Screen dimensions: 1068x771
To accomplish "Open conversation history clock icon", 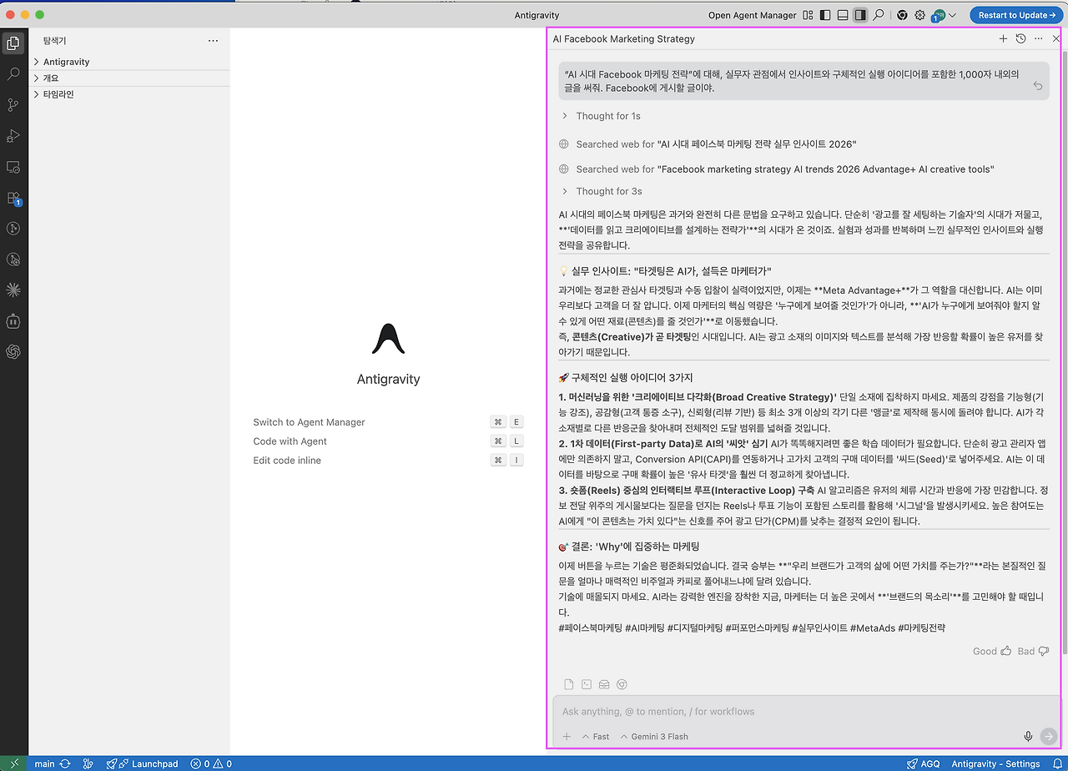I will 1020,39.
